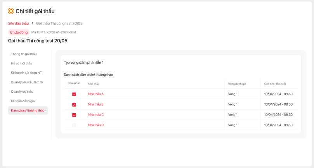Click the Cập nhật lần cuối column header
This screenshot has width=314, height=168.
(275, 84)
